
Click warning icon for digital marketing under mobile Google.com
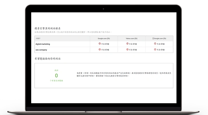(x=155, y=44)
